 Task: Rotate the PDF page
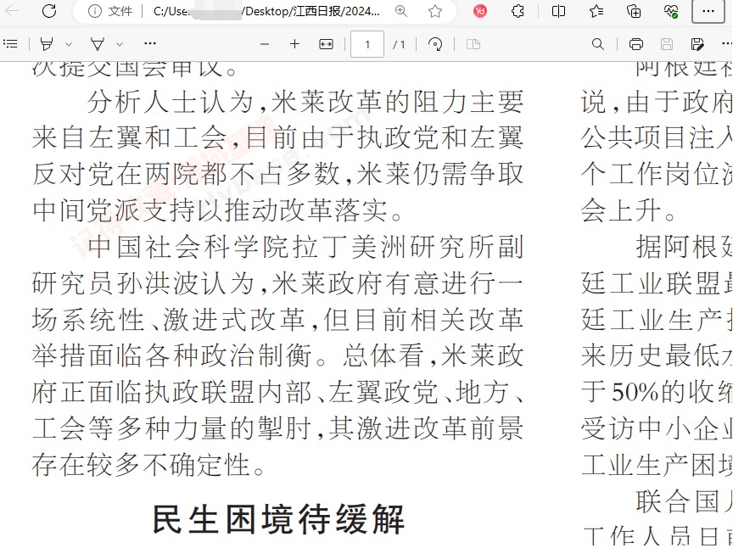434,44
